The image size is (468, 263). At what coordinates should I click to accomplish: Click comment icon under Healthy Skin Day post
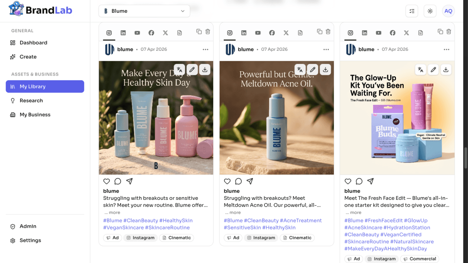click(x=118, y=181)
